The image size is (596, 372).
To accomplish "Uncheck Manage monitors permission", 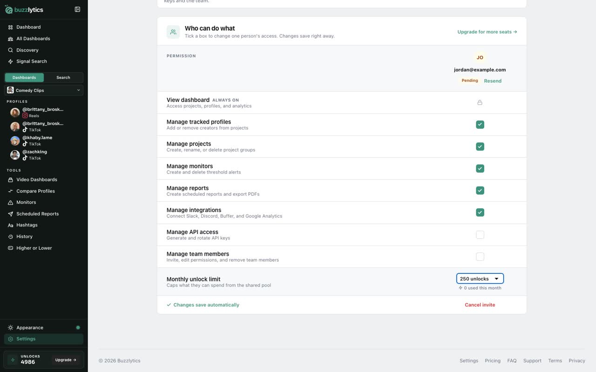I will pyautogui.click(x=480, y=168).
